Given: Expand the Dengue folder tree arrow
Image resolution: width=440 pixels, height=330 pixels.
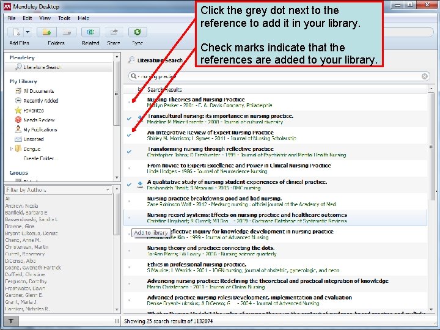Looking at the screenshot, I should [12, 148].
